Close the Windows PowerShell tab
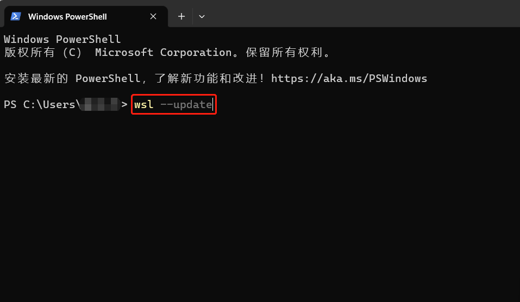This screenshot has width=520, height=302. point(153,16)
